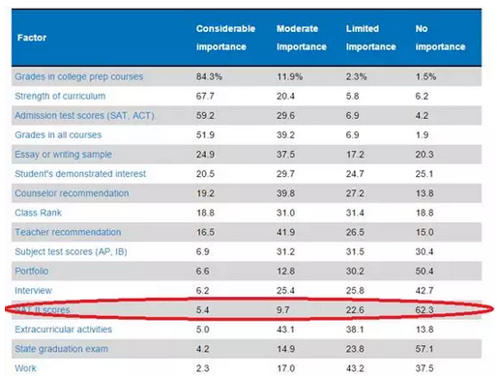Click the No importance column header
This screenshot has width=497, height=376.
[440, 38]
